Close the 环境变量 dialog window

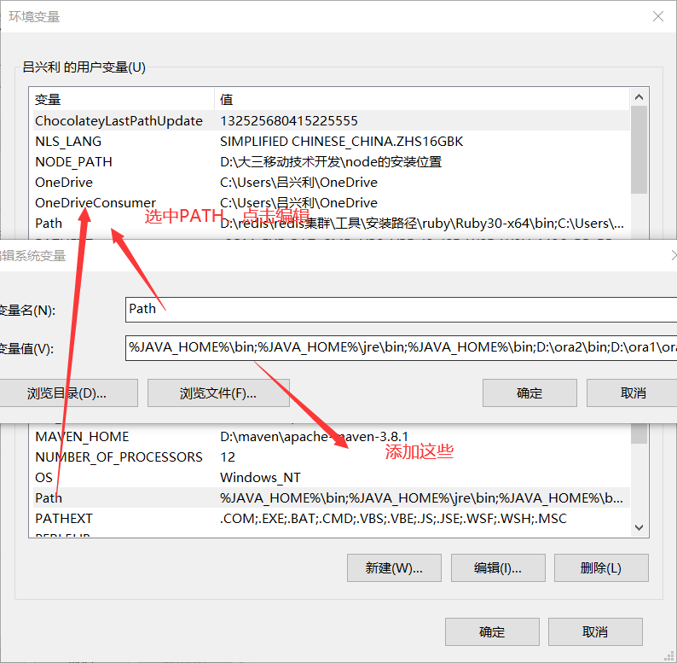(x=657, y=16)
